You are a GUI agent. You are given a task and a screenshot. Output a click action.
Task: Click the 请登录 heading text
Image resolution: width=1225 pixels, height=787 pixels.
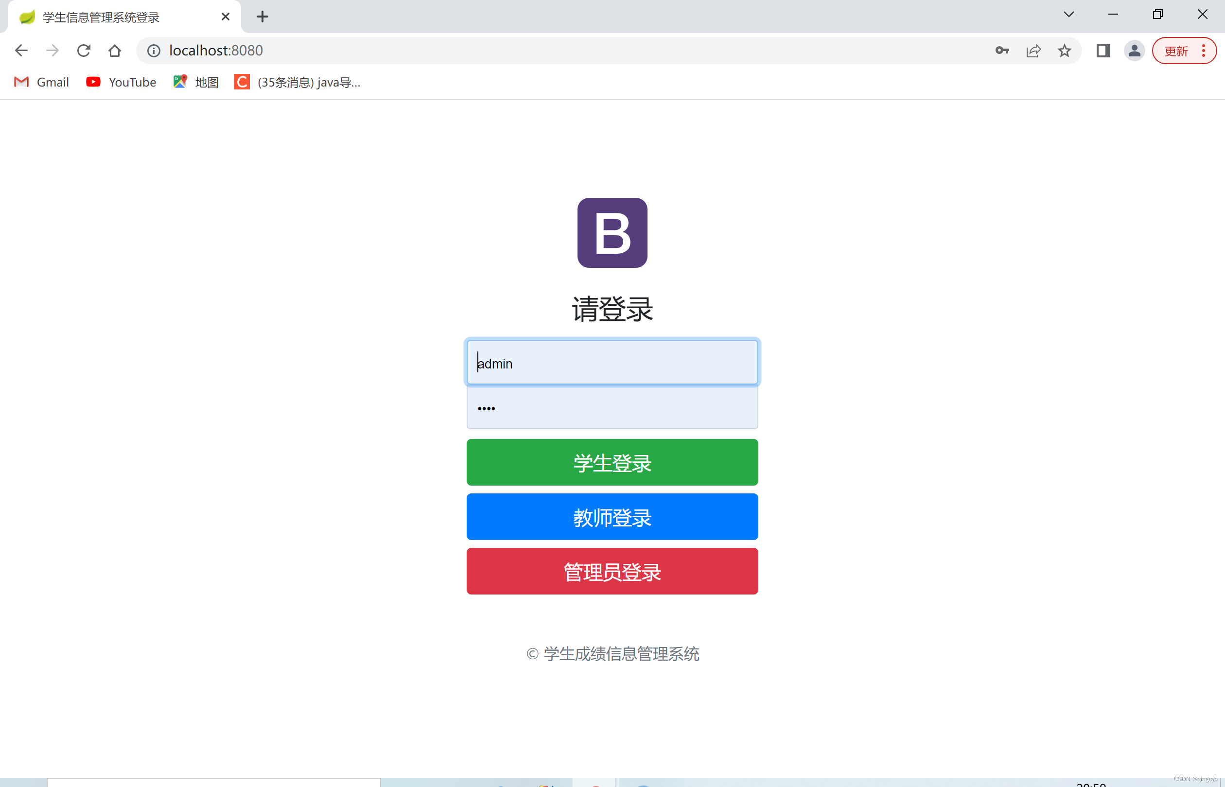coord(612,310)
